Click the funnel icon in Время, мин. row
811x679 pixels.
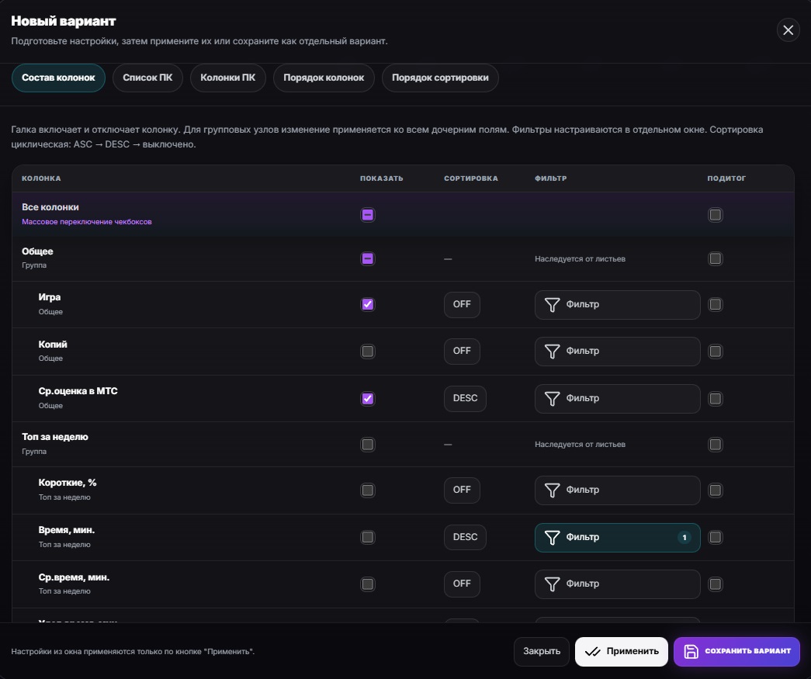point(552,537)
